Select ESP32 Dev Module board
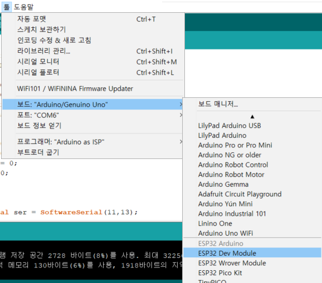The width and height of the screenshot is (322, 283). click(252, 253)
